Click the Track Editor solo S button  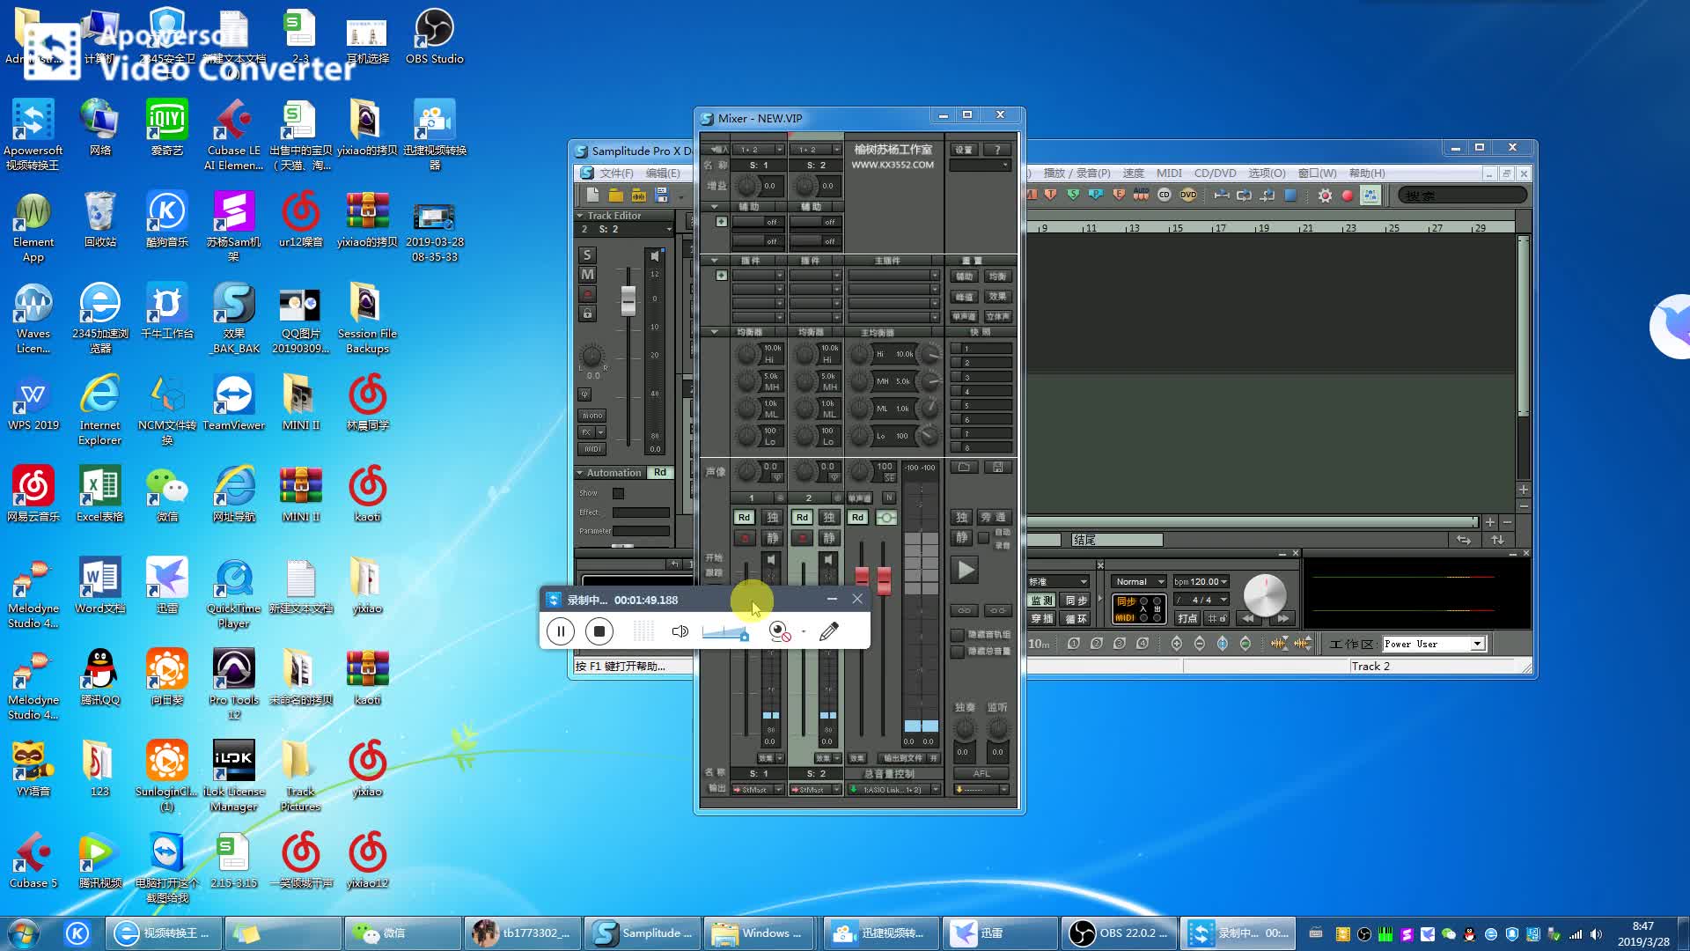click(587, 254)
